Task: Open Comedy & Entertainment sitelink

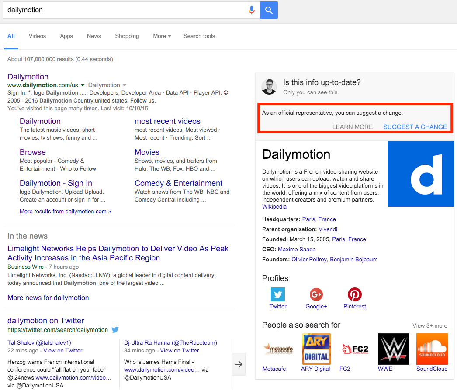Action: (178, 183)
